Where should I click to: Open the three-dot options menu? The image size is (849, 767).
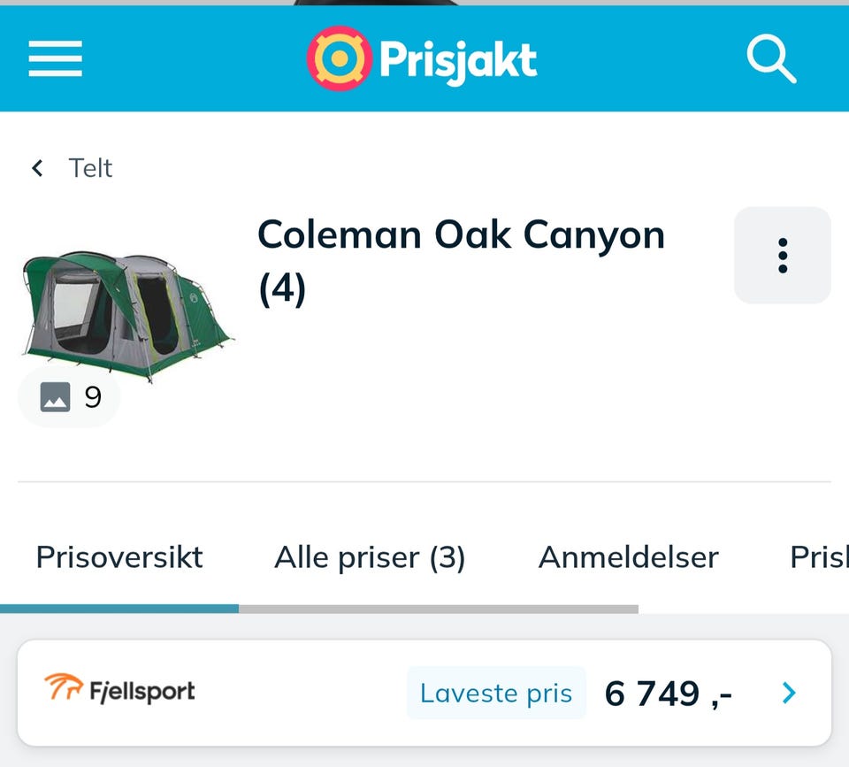pyautogui.click(x=782, y=255)
